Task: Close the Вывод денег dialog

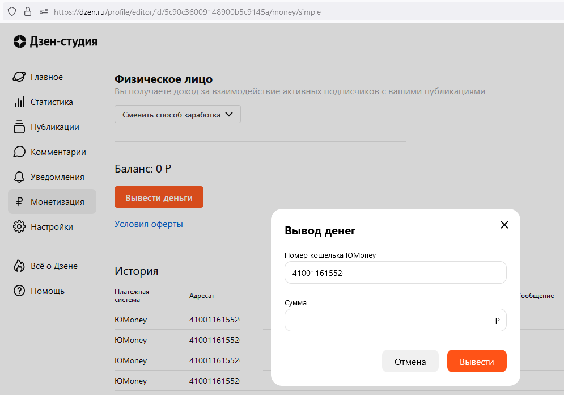Action: tap(504, 225)
